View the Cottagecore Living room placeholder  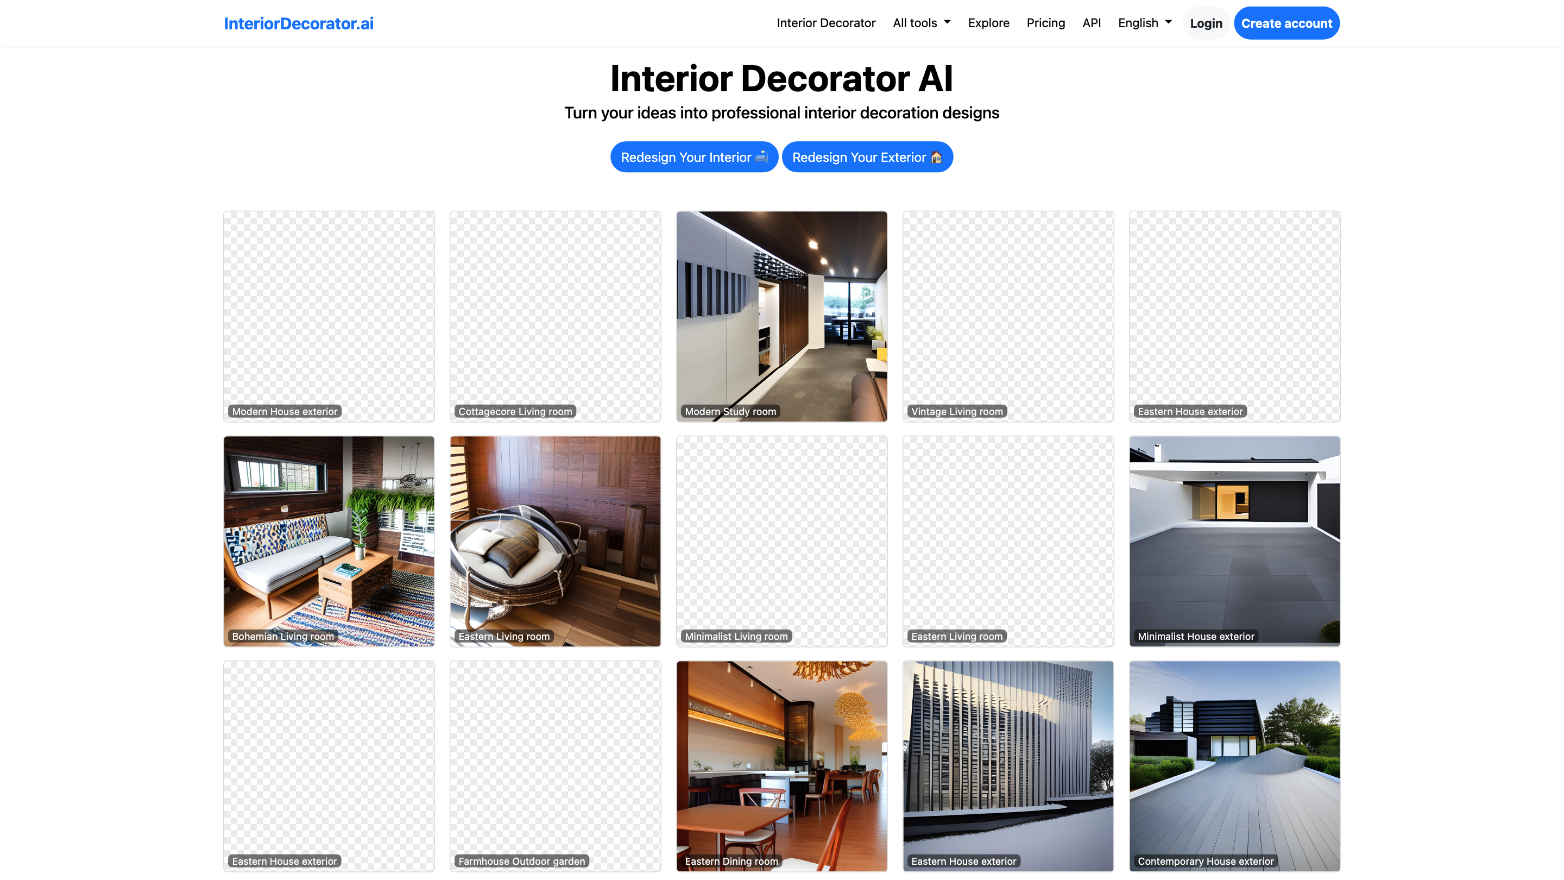coord(555,316)
